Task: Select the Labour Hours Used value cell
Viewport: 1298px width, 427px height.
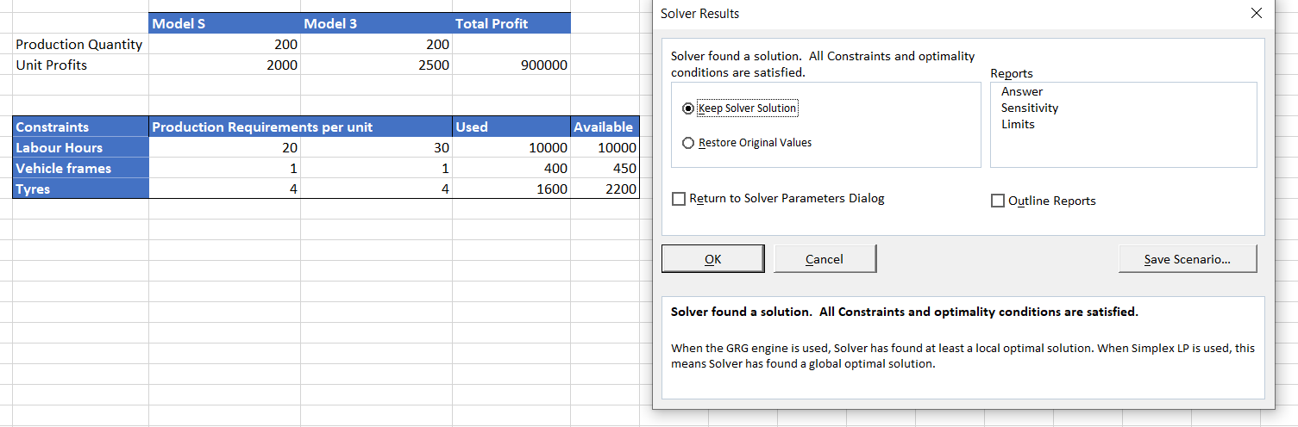Action: click(x=511, y=148)
